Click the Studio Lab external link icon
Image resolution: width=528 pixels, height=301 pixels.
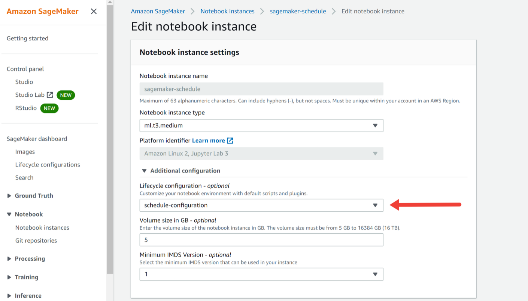50,95
